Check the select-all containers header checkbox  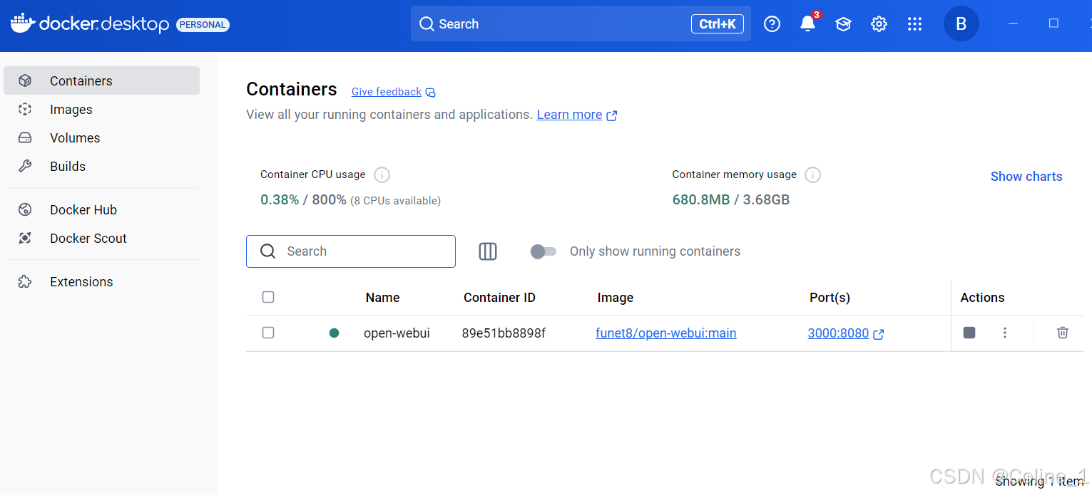pyautogui.click(x=268, y=297)
